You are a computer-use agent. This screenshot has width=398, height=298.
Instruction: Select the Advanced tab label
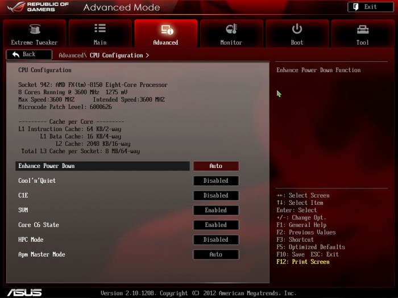pos(165,43)
